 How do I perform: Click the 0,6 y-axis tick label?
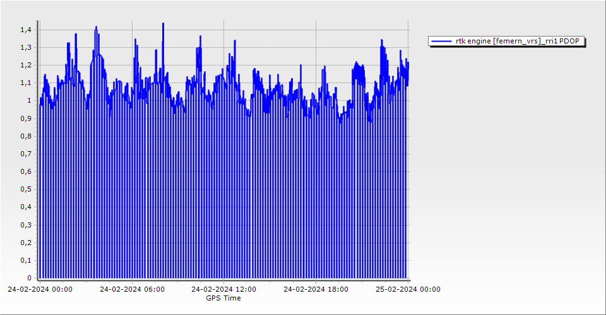pyautogui.click(x=25, y=171)
